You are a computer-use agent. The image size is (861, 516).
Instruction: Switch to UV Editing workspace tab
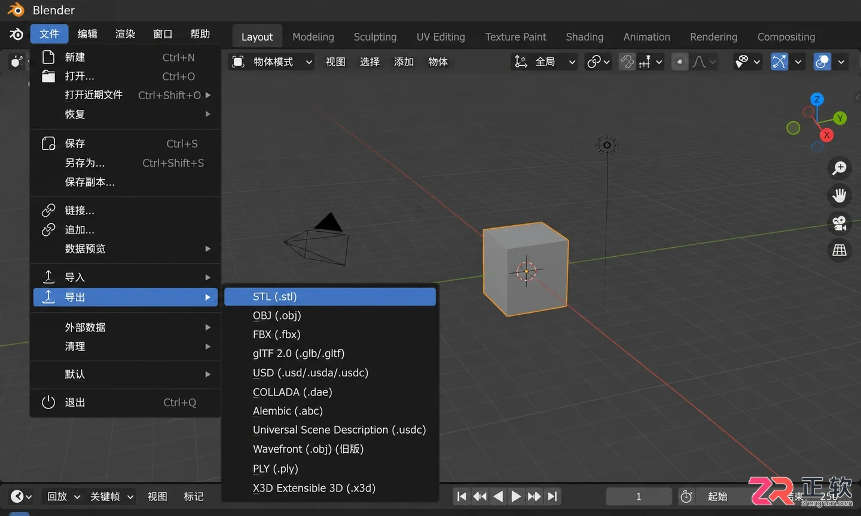[x=441, y=37]
